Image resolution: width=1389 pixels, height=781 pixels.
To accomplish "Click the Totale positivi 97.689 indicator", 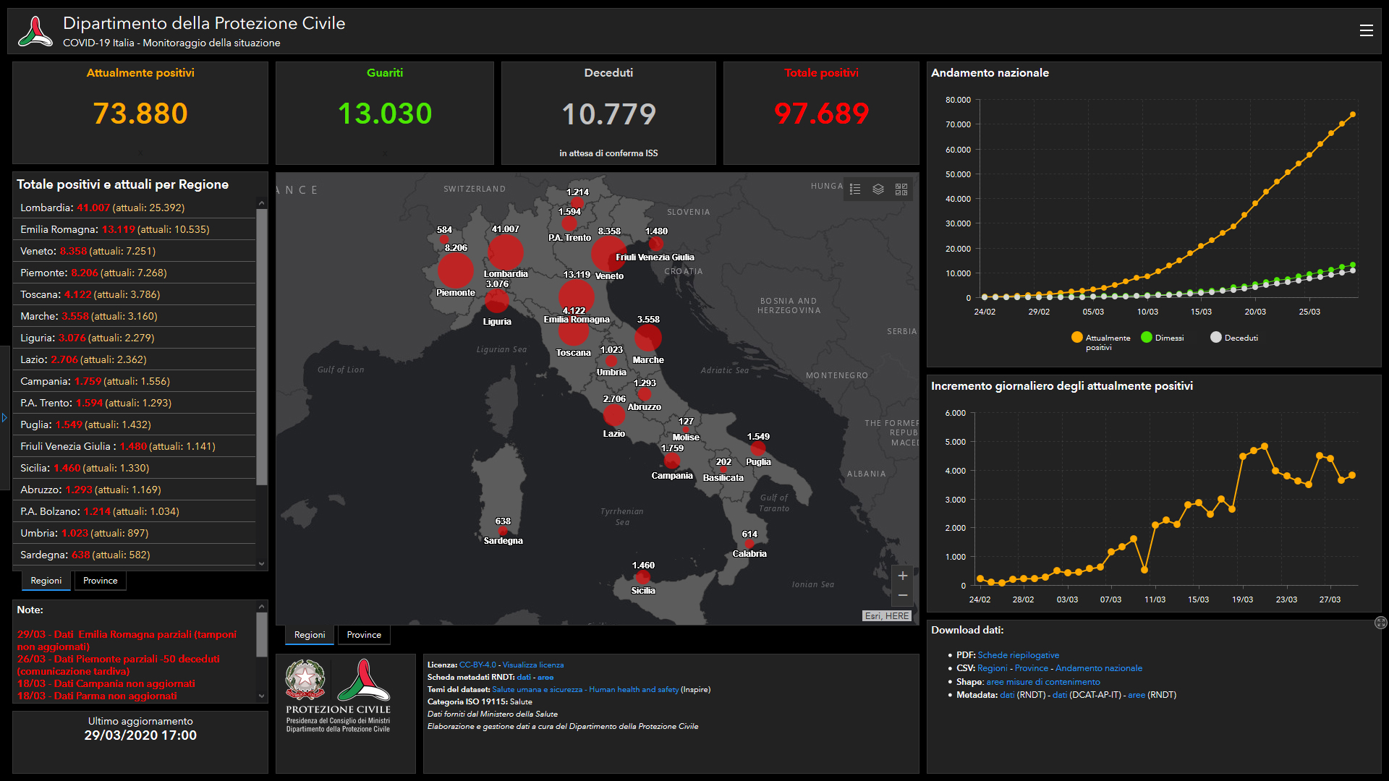I will tap(821, 113).
